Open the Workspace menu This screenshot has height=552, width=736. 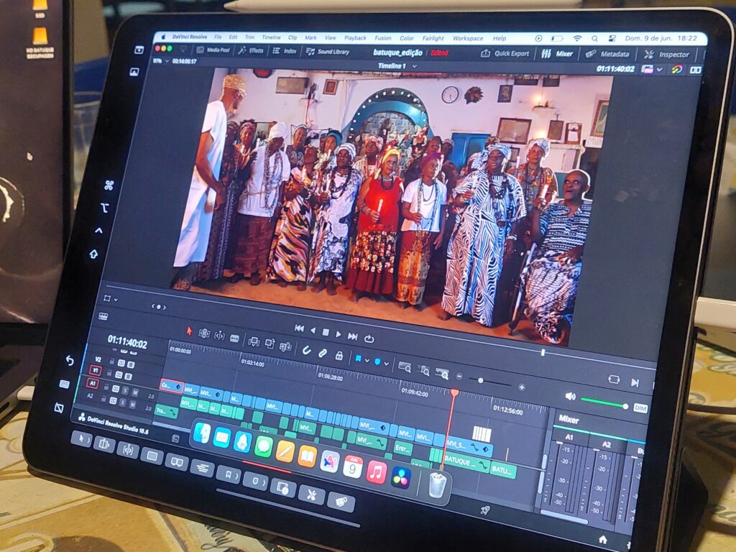tap(468, 39)
